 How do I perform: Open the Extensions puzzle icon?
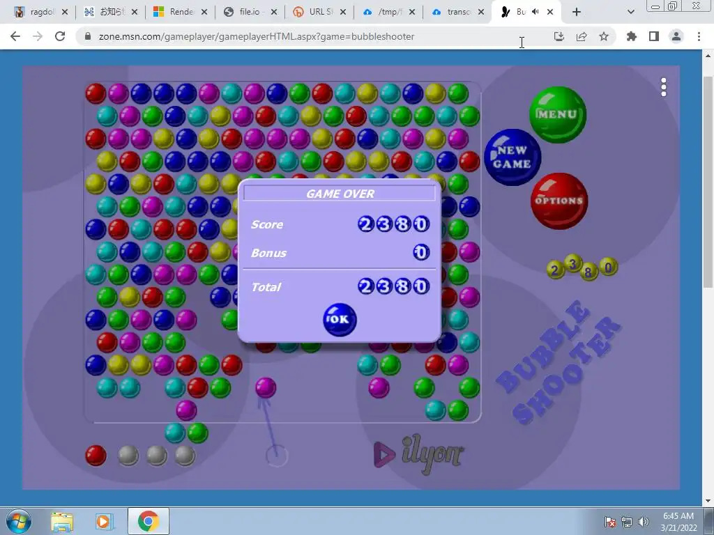632,36
